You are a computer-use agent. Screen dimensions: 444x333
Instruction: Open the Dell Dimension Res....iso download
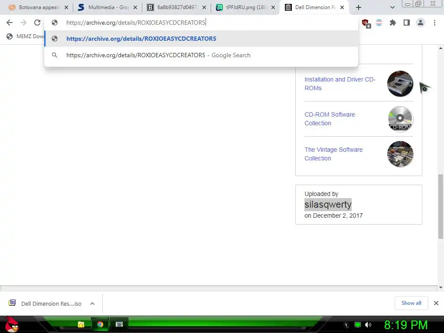click(46, 304)
